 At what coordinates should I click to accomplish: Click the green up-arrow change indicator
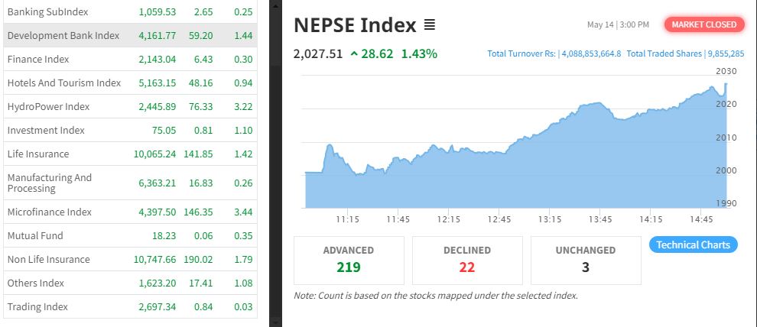354,53
